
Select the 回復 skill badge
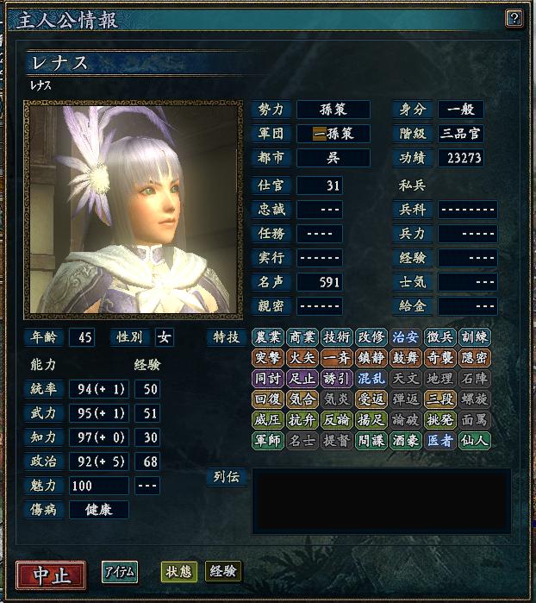pos(268,399)
